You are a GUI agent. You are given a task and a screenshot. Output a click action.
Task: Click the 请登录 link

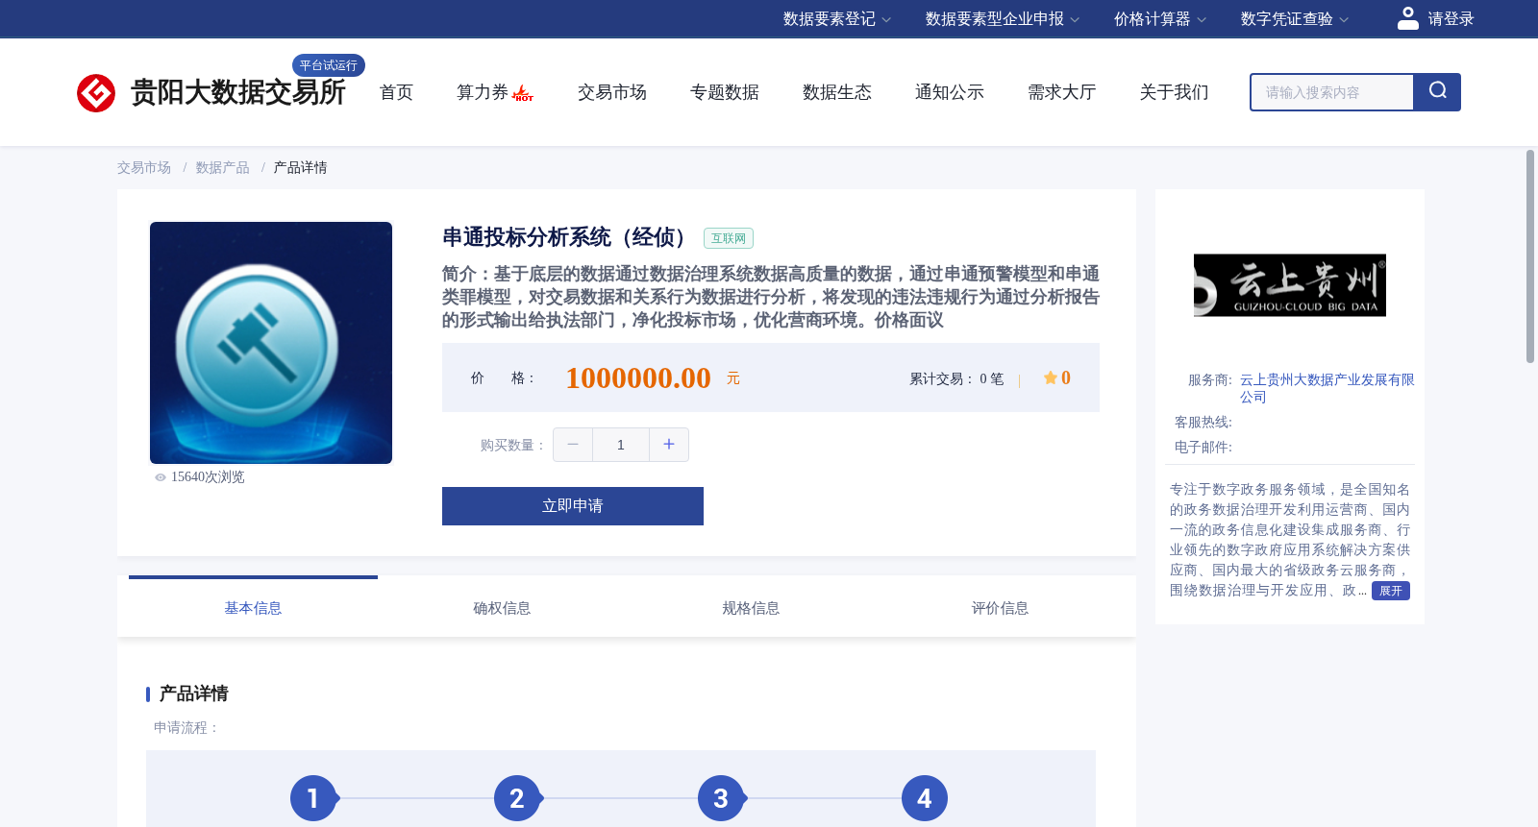click(x=1451, y=19)
